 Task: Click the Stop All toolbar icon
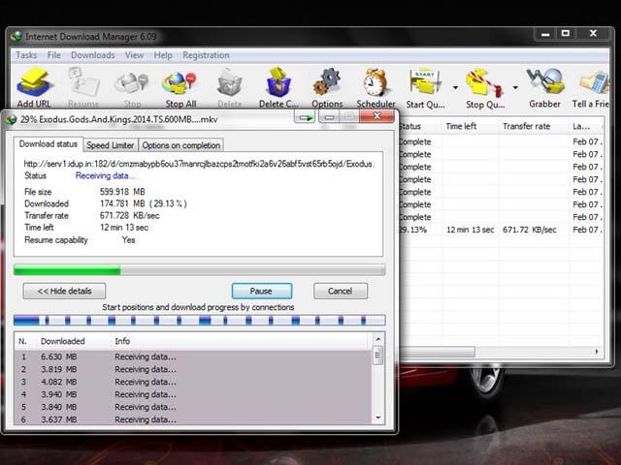180,87
